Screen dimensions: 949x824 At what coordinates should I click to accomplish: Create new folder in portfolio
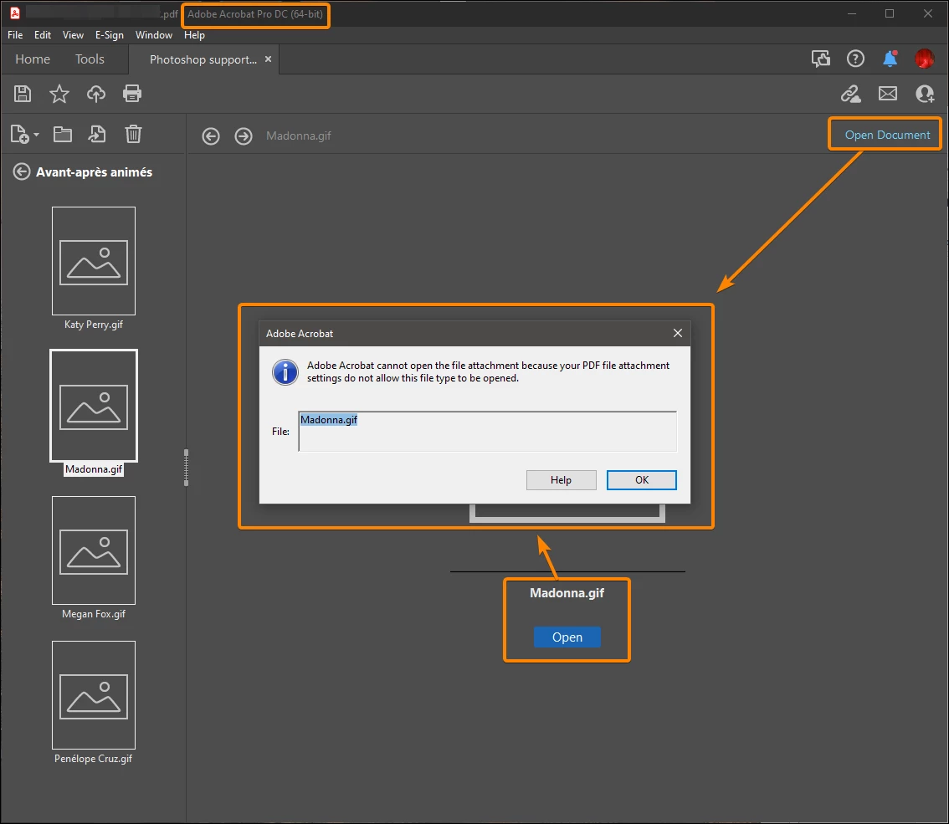(62, 135)
